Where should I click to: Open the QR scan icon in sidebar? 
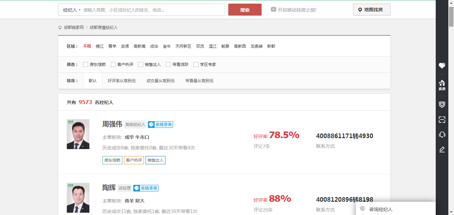pyautogui.click(x=442, y=120)
